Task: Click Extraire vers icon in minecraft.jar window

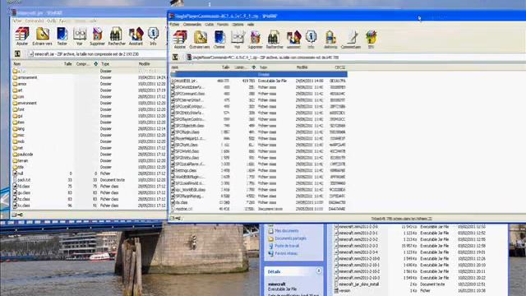Action: 42,36
